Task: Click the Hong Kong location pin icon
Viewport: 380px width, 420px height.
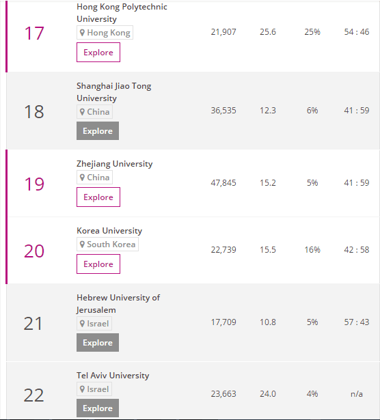Action: pyautogui.click(x=82, y=33)
